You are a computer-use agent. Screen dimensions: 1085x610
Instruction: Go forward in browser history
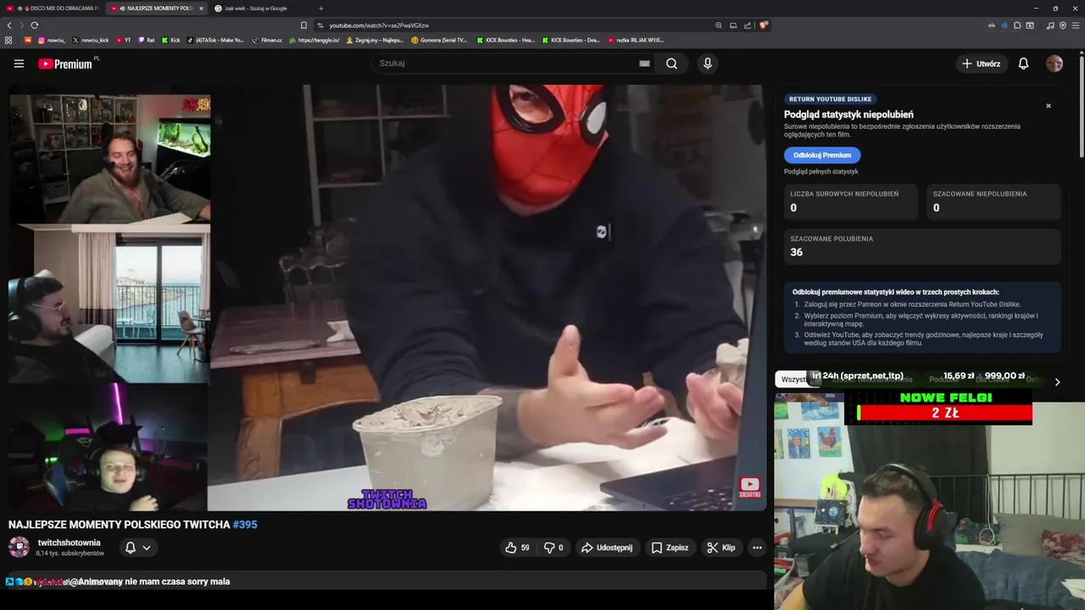click(21, 25)
